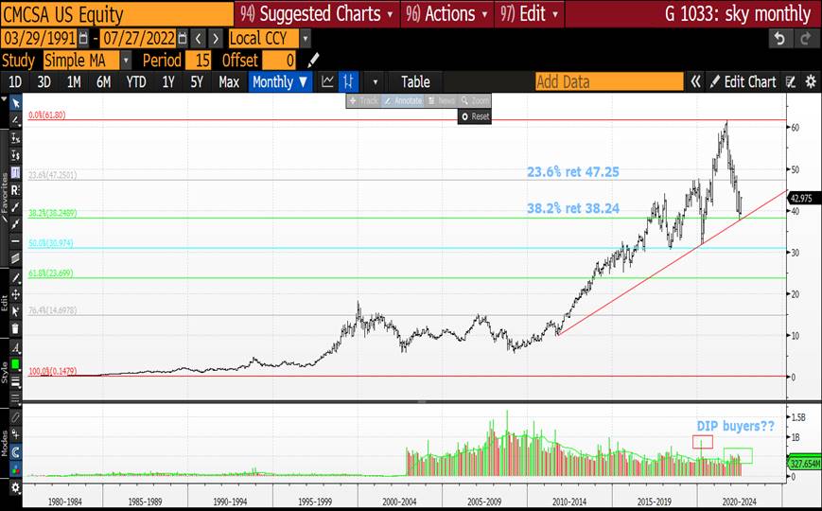Image resolution: width=822 pixels, height=511 pixels.
Task: Click the Offset value field 0
Action: click(279, 61)
